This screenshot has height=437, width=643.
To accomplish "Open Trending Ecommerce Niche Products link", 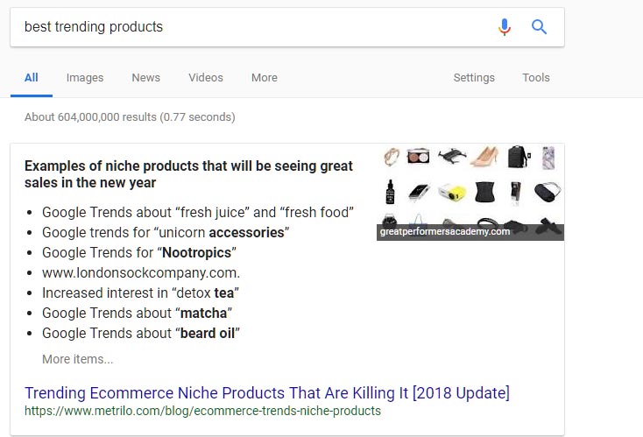I will coord(266,392).
